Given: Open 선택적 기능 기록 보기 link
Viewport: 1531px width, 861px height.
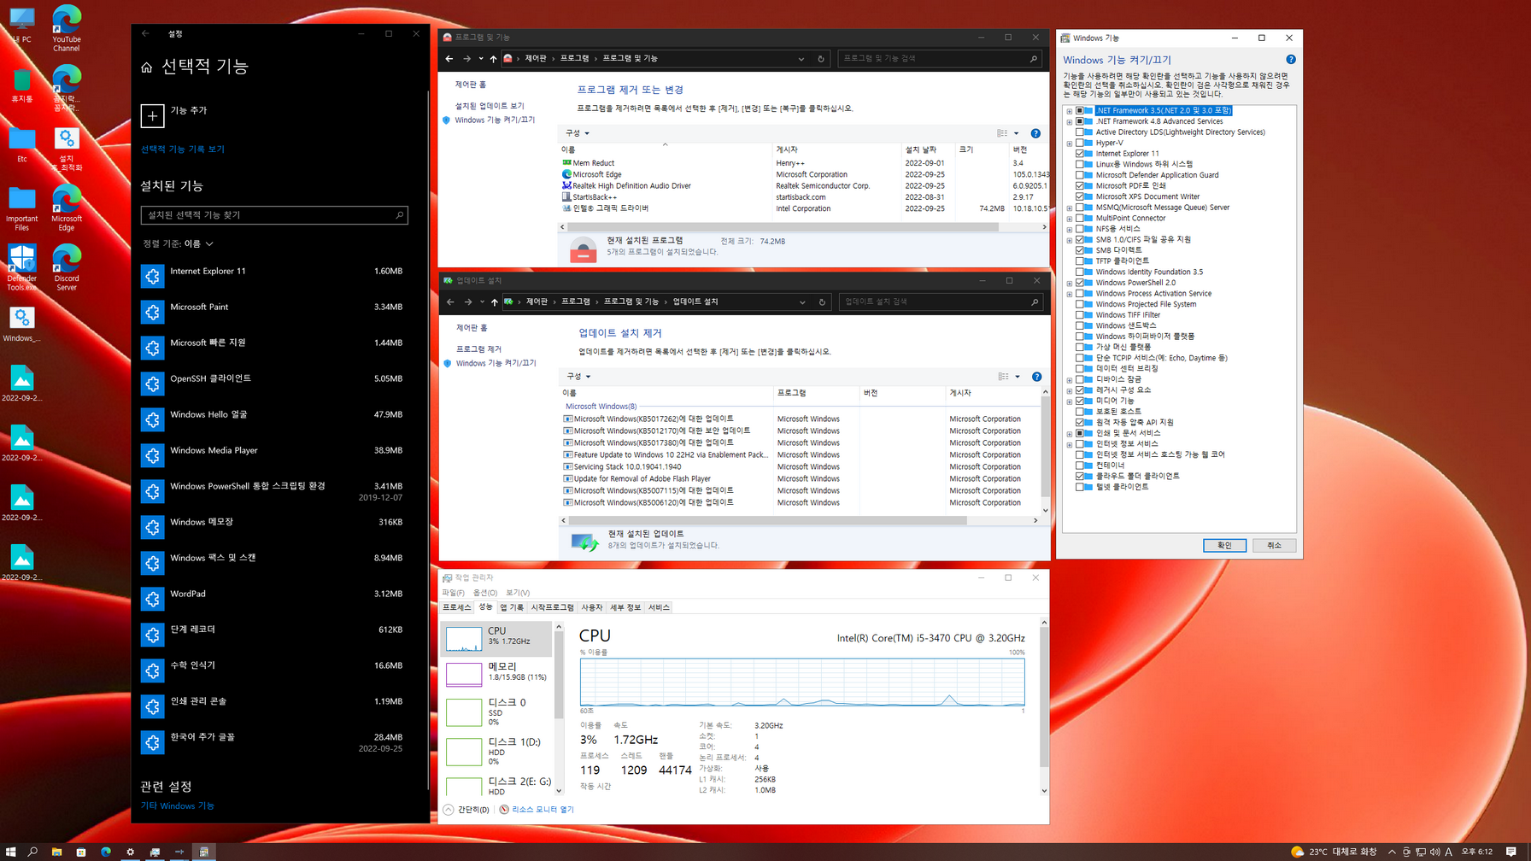Looking at the screenshot, I should pyautogui.click(x=183, y=149).
